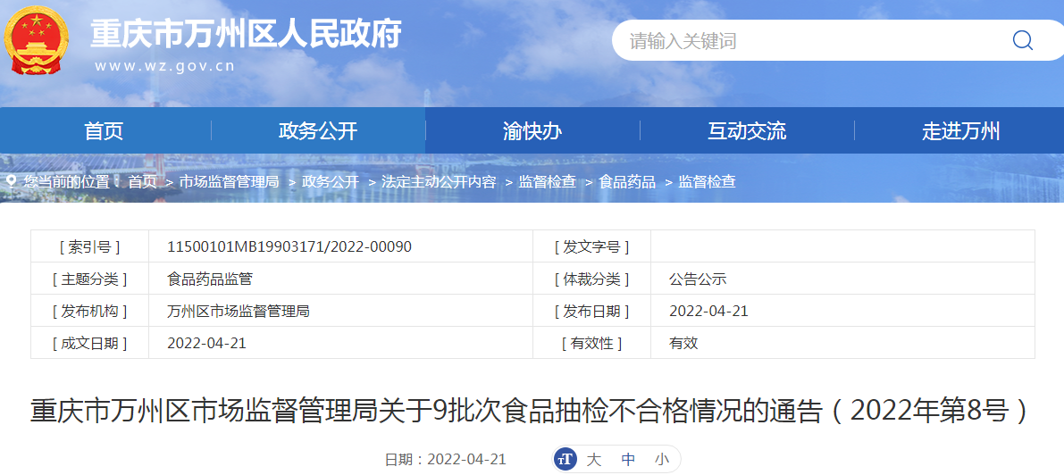Click the article title about 9批次食品抽检不合格
This screenshot has height=475, width=1064.
click(532, 412)
